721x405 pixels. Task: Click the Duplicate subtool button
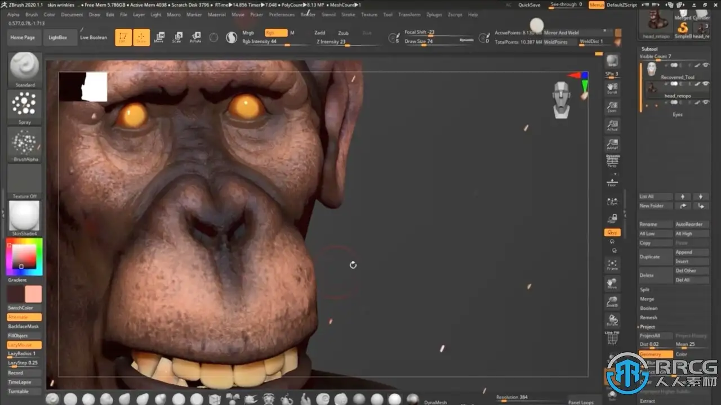655,256
